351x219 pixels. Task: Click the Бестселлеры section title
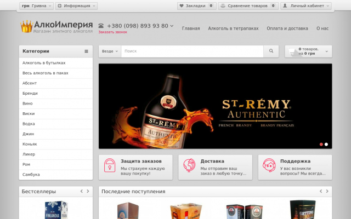(x=39, y=192)
